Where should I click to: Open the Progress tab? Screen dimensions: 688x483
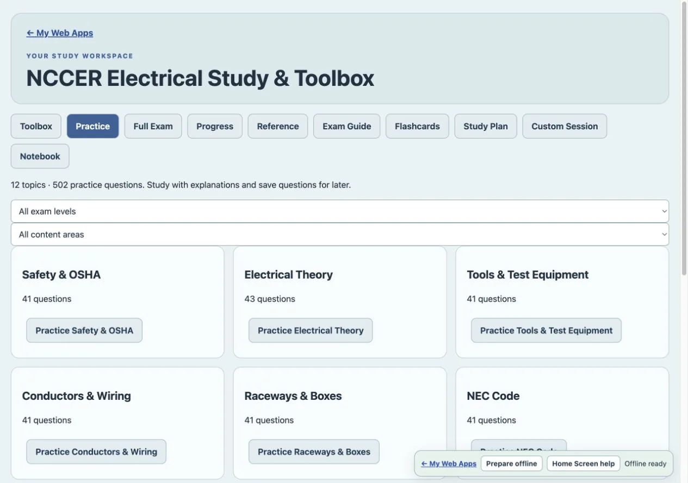pos(215,126)
